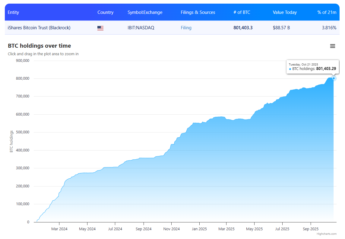Click the Value Today column header

click(285, 12)
